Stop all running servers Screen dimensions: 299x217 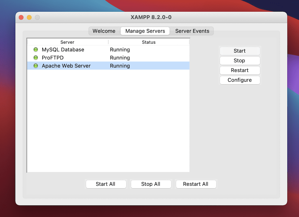click(151, 184)
